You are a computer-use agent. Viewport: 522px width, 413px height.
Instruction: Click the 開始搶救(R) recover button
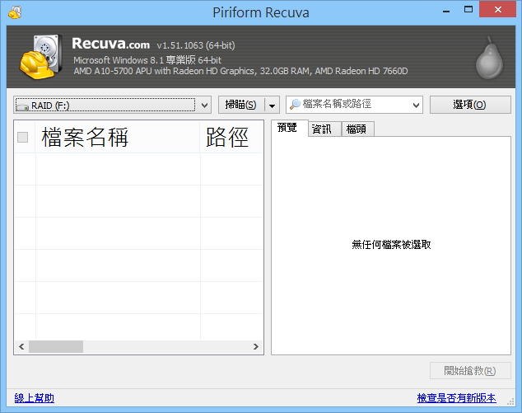coord(470,370)
